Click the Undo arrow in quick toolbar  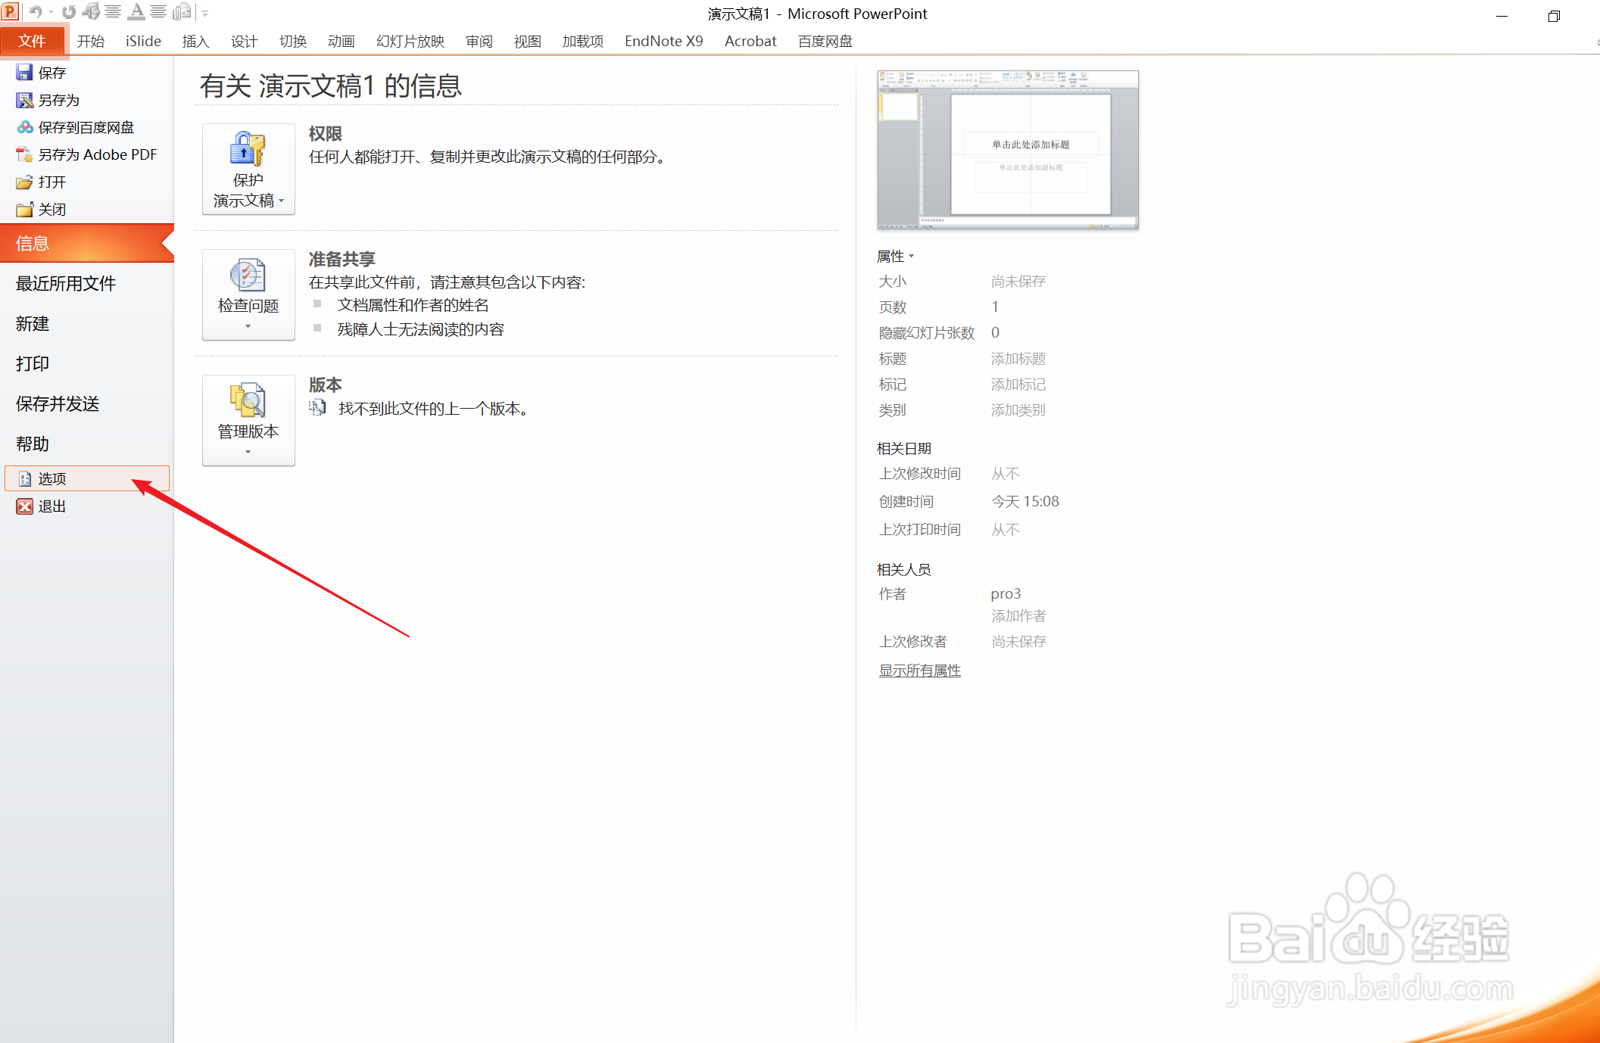(x=35, y=12)
